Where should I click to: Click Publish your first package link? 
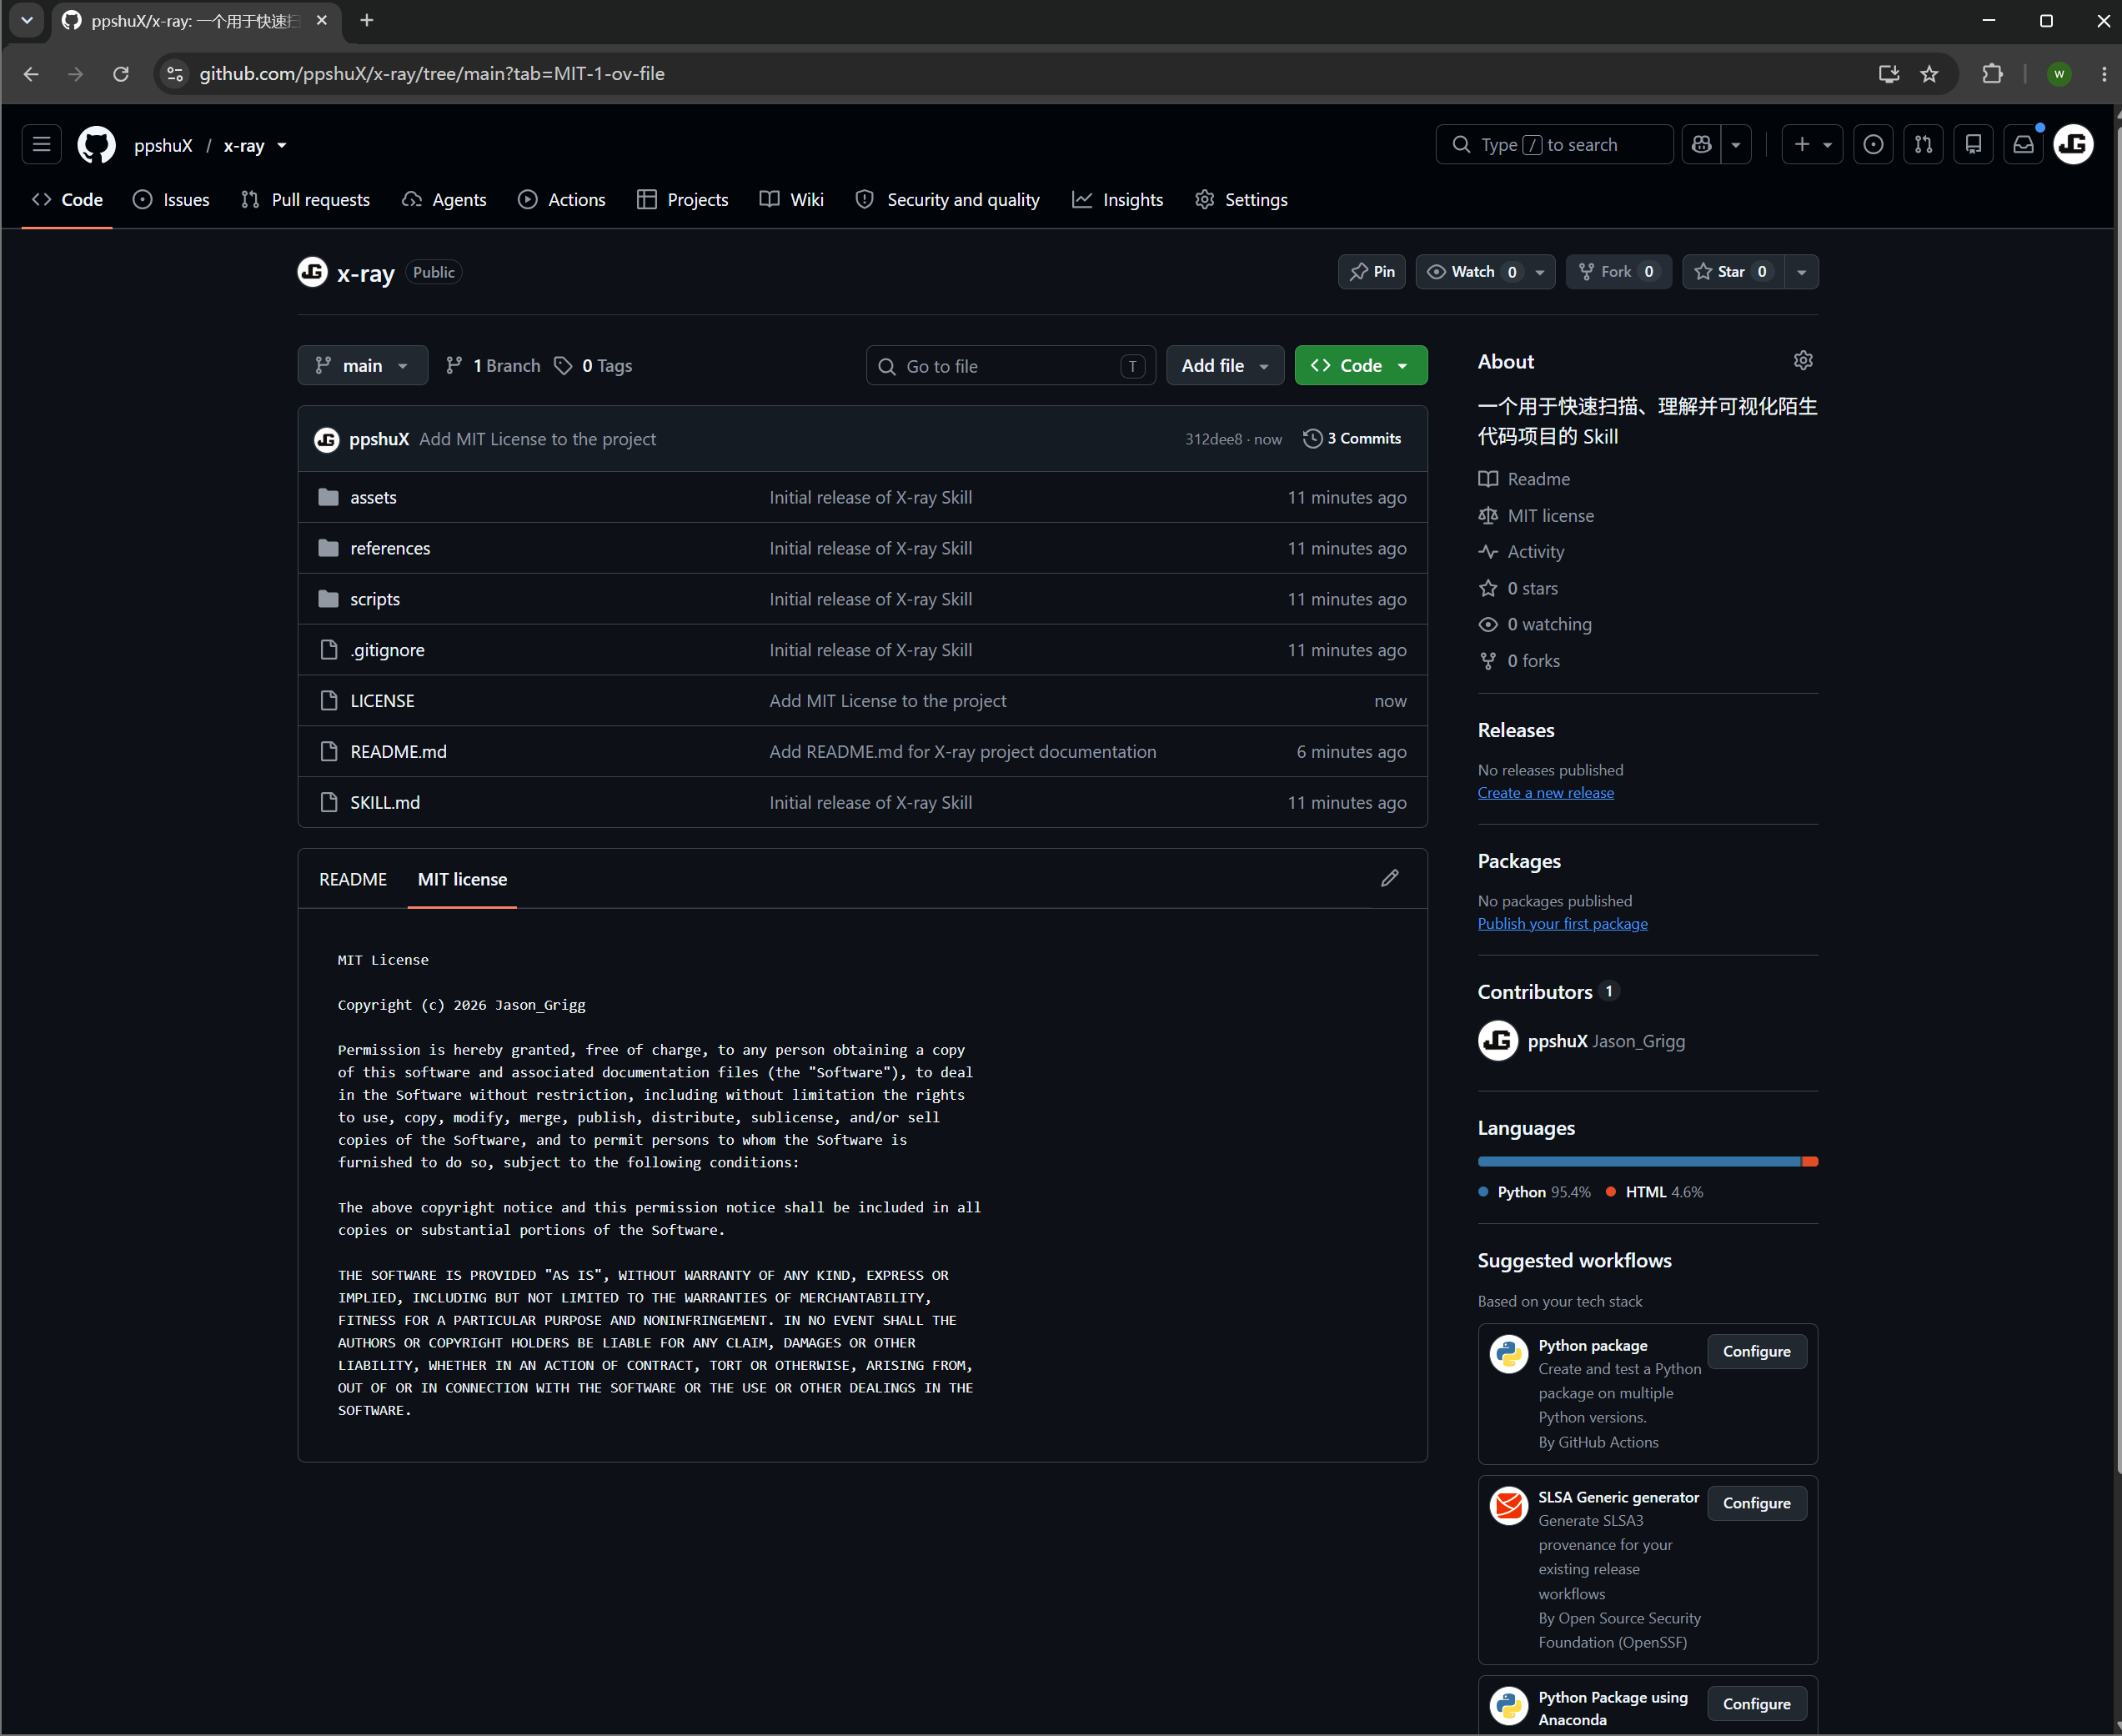click(x=1563, y=924)
